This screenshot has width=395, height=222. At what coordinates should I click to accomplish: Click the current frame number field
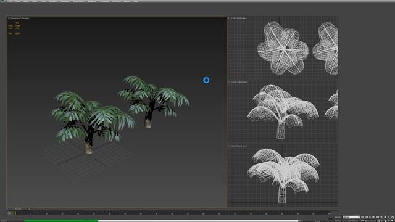[x=370, y=221]
